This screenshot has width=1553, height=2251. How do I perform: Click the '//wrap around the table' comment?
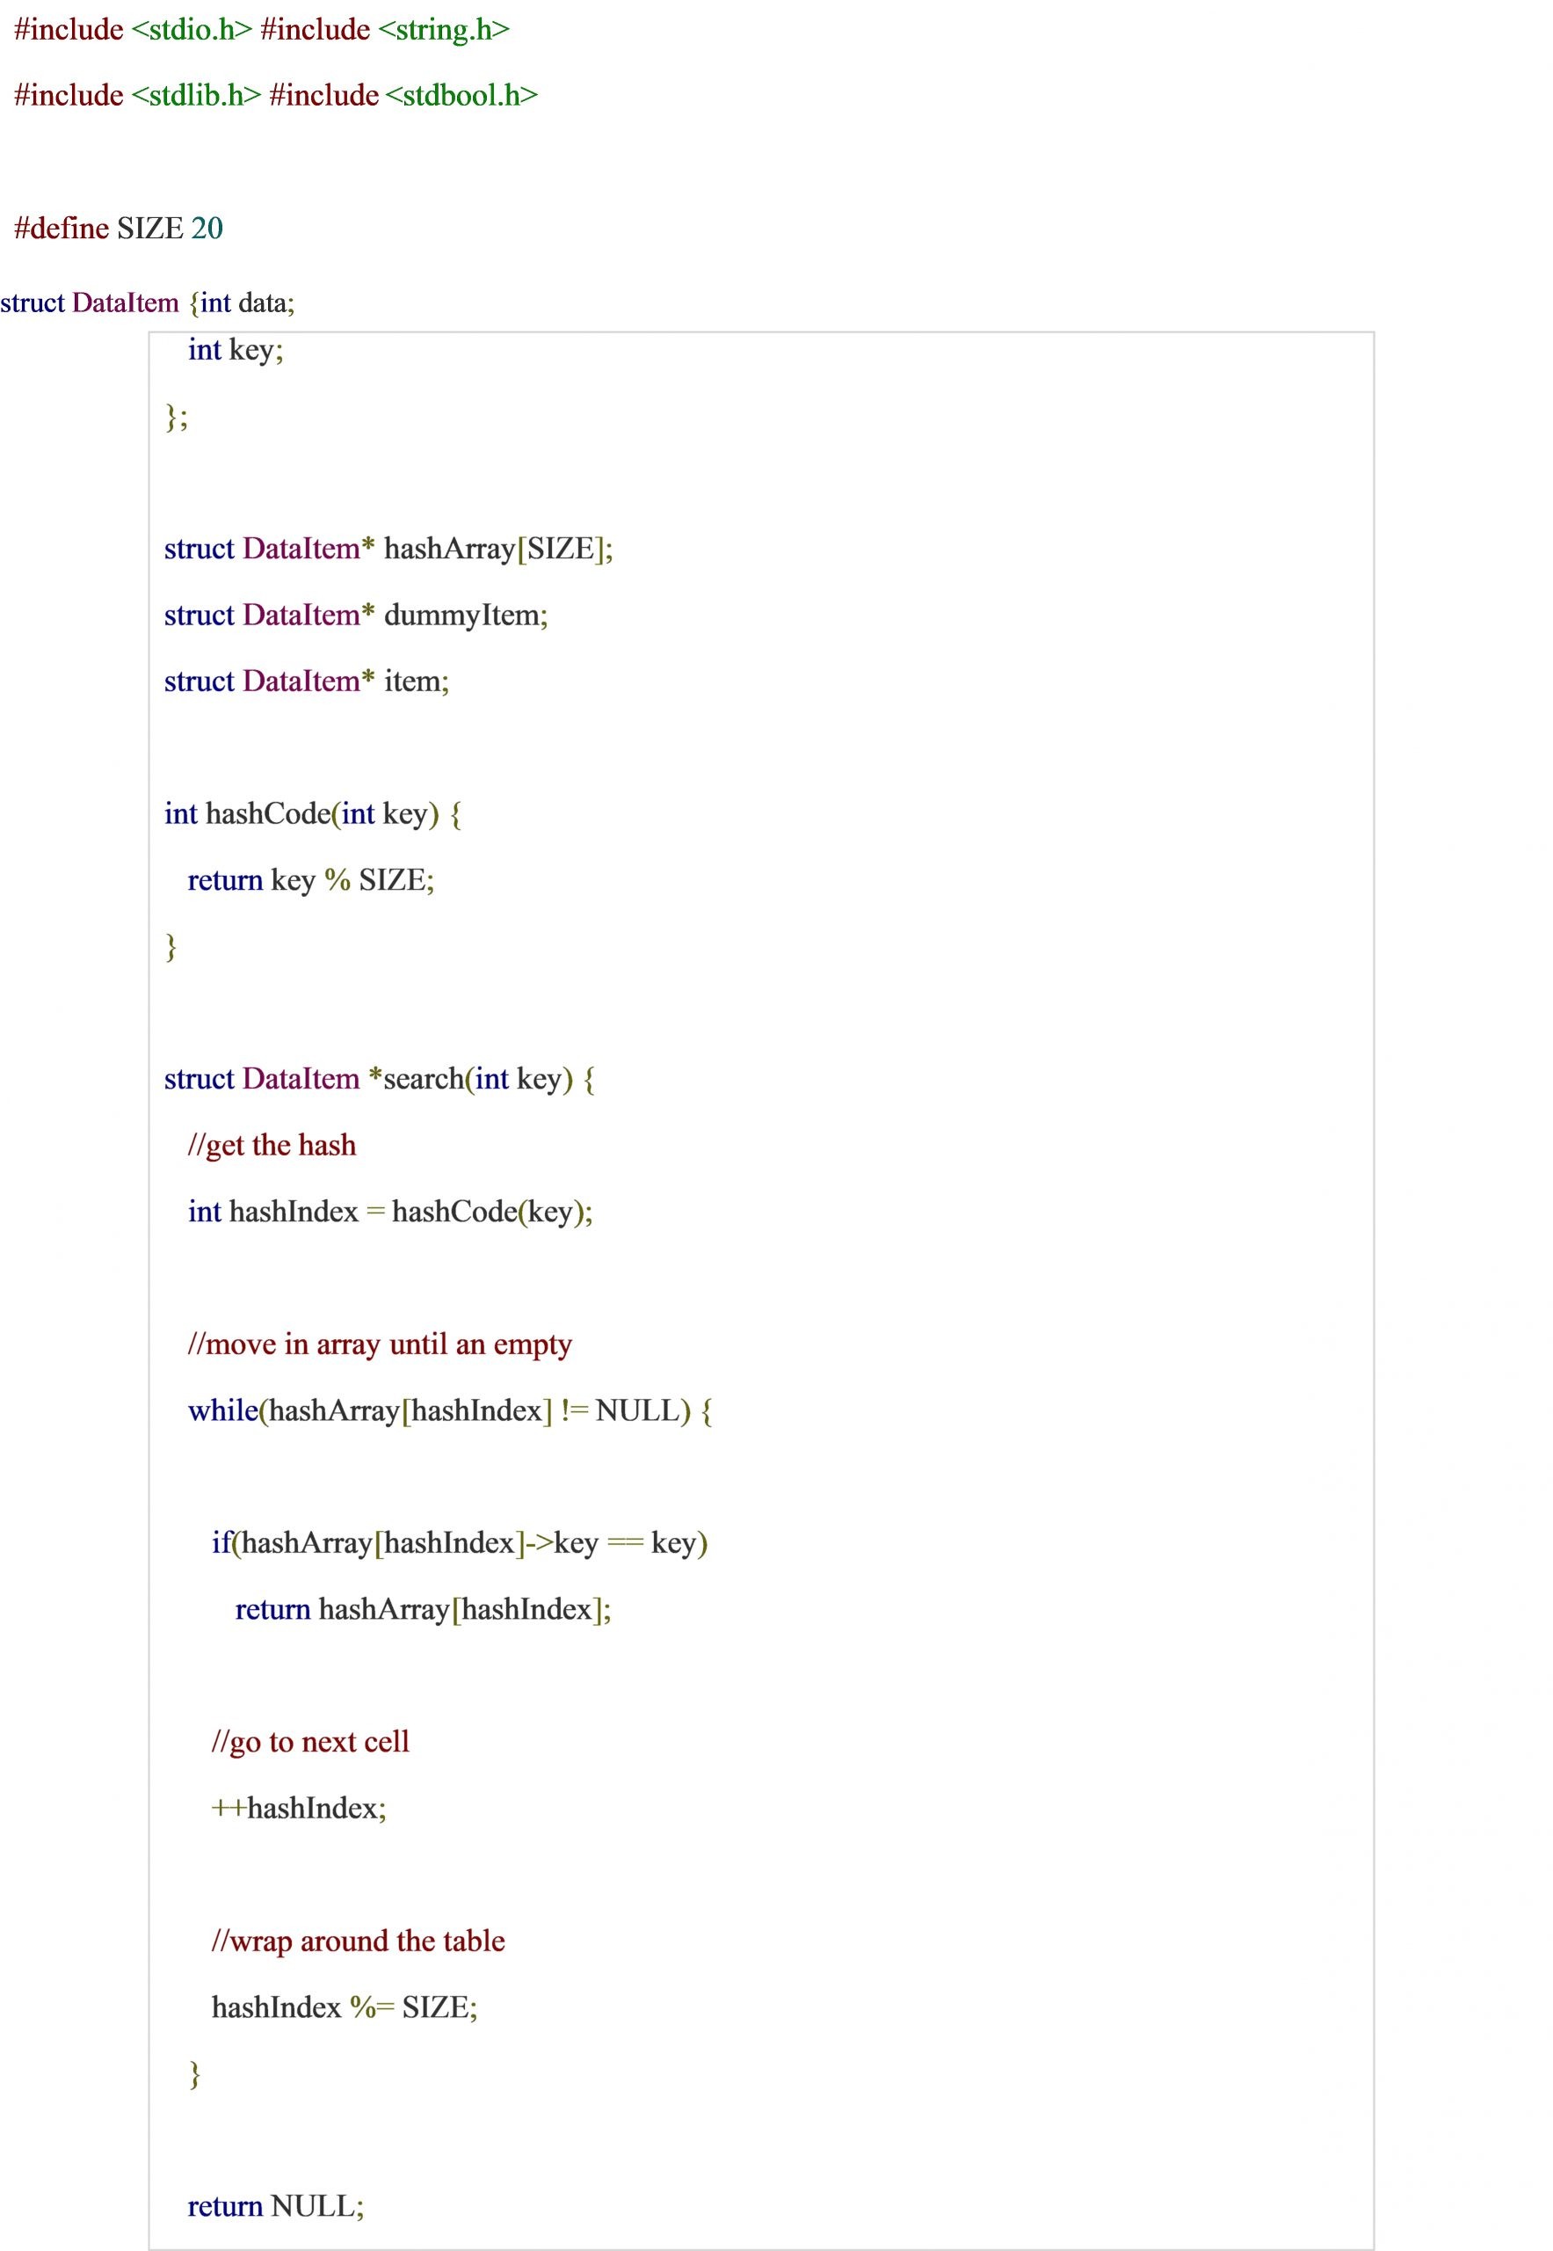point(358,1941)
